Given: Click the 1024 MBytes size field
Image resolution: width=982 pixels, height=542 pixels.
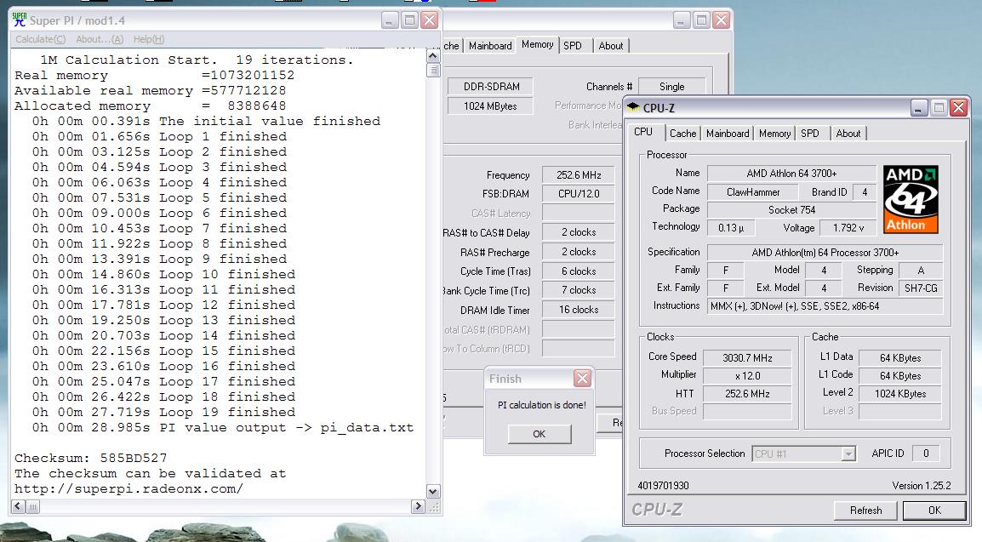Looking at the screenshot, I should point(491,106).
